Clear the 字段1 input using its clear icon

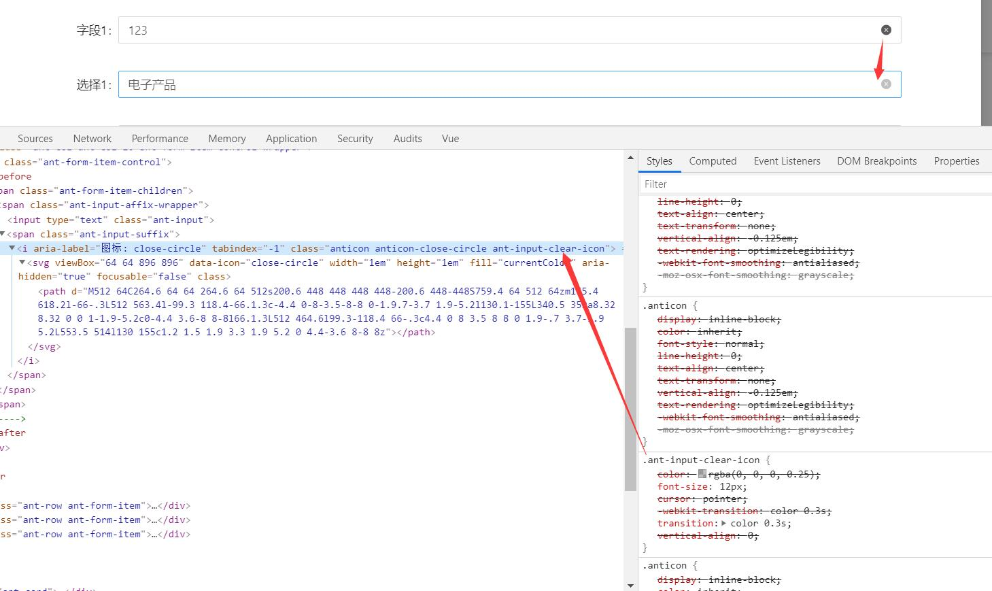885,29
